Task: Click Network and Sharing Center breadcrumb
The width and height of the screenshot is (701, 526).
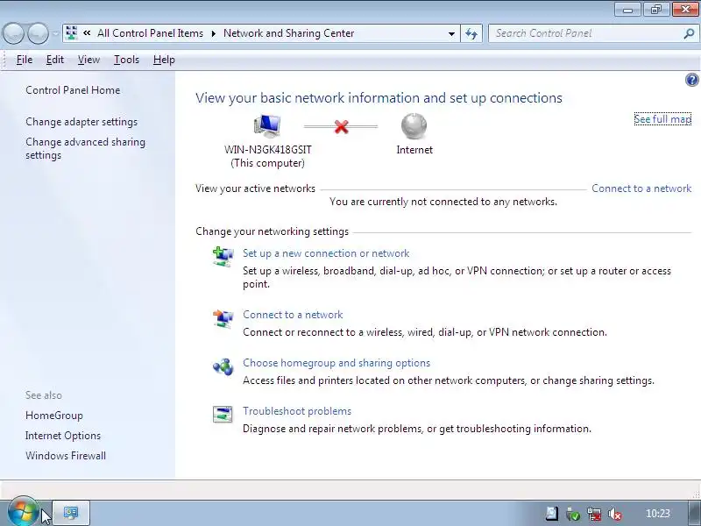Action: 289,33
